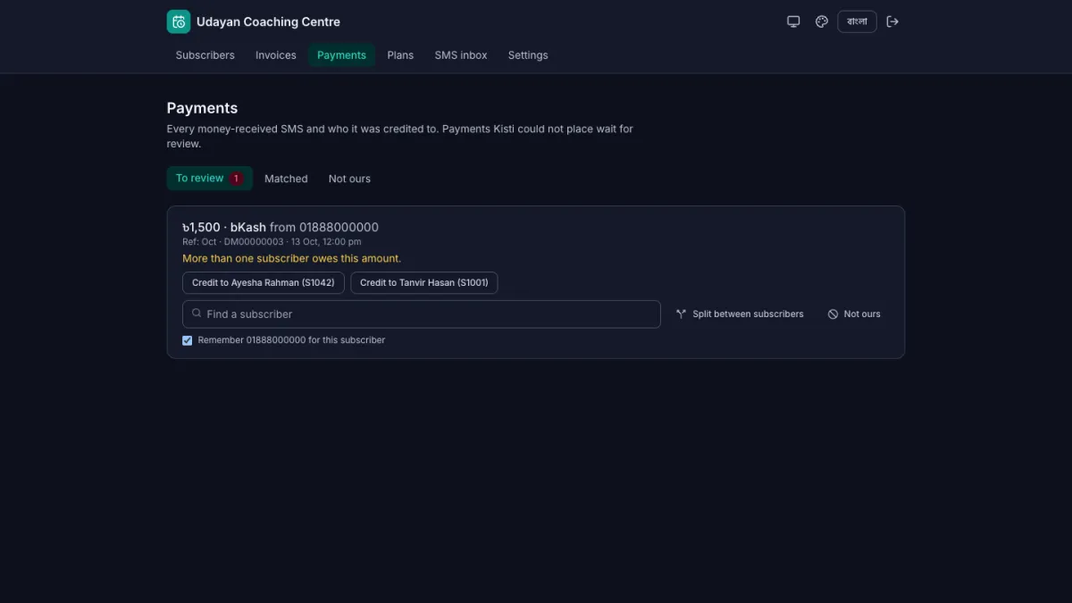The width and height of the screenshot is (1072, 603).
Task: Click the ৳1,500 · bKash payment heading
Action: coord(281,227)
